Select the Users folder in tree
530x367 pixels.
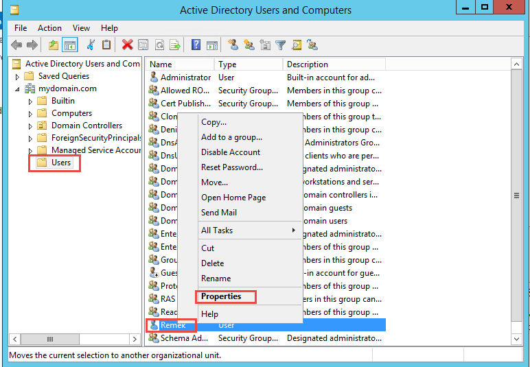(x=61, y=163)
